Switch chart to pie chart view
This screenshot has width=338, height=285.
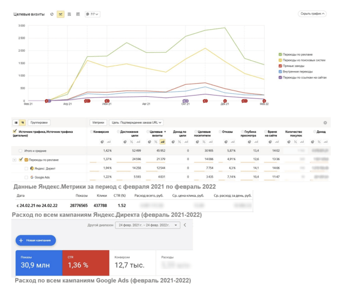click(52, 14)
